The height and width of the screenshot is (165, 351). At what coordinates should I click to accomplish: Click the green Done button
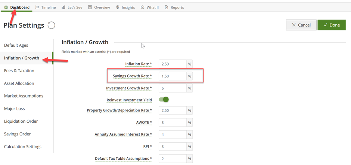332,25
